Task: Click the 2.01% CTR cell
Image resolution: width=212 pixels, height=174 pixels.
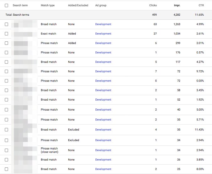Action: click(x=200, y=43)
